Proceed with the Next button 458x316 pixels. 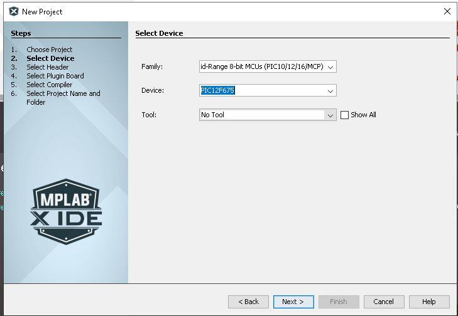click(x=293, y=302)
